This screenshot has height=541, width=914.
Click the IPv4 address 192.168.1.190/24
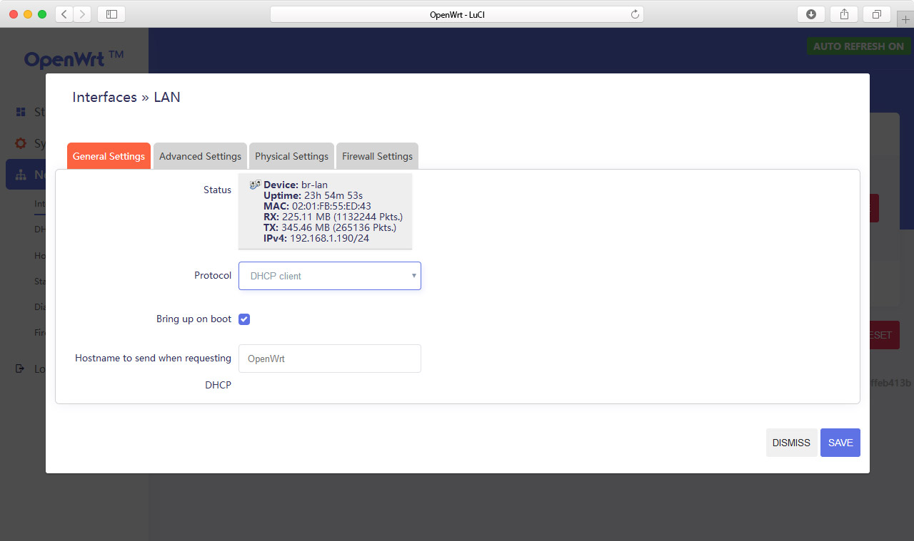coord(329,238)
